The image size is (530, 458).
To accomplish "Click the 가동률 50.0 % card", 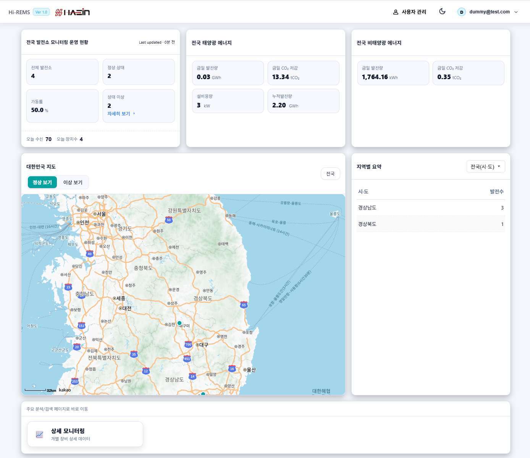I will (x=62, y=106).
